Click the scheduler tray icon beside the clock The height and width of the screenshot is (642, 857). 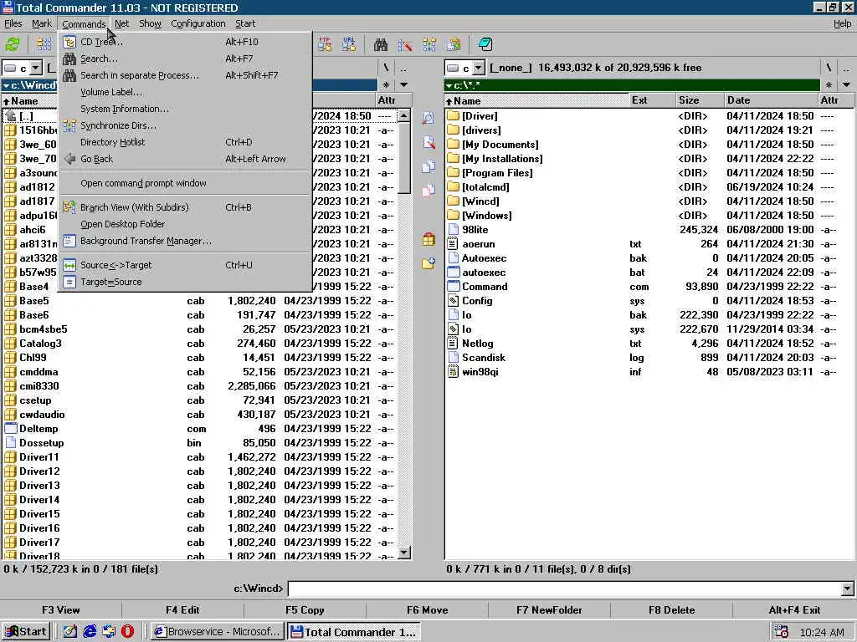pyautogui.click(x=781, y=632)
